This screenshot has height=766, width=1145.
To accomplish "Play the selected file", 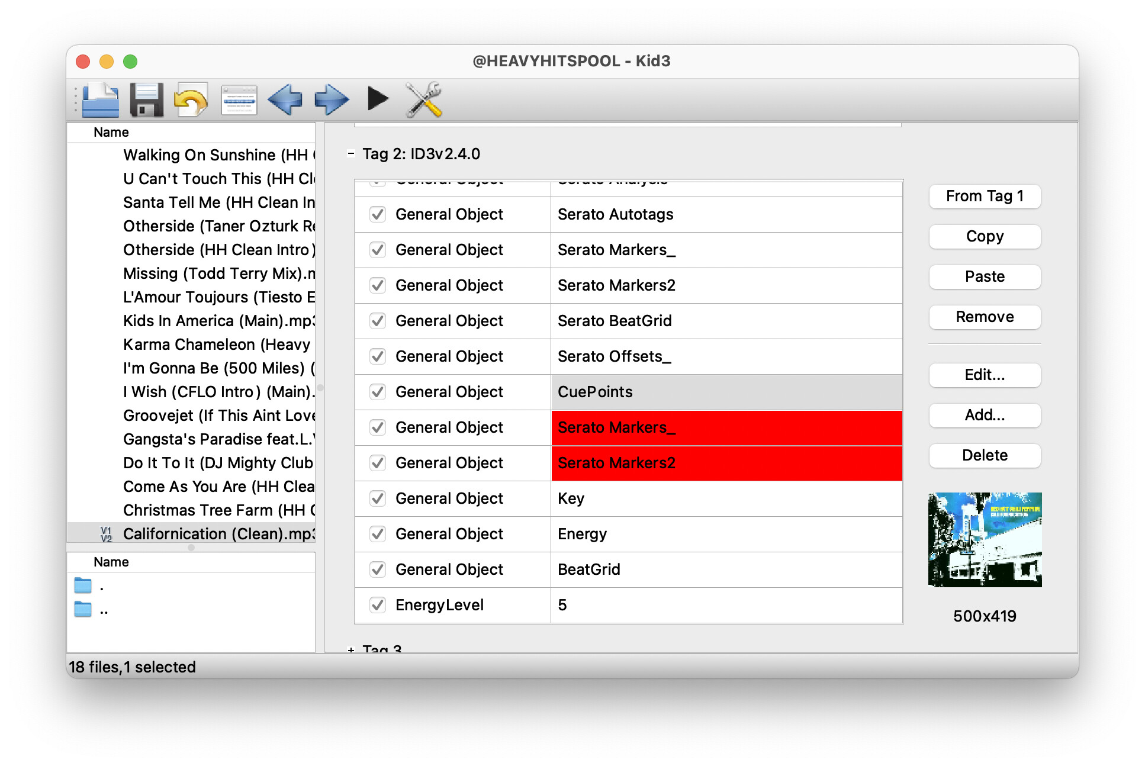I will point(377,98).
